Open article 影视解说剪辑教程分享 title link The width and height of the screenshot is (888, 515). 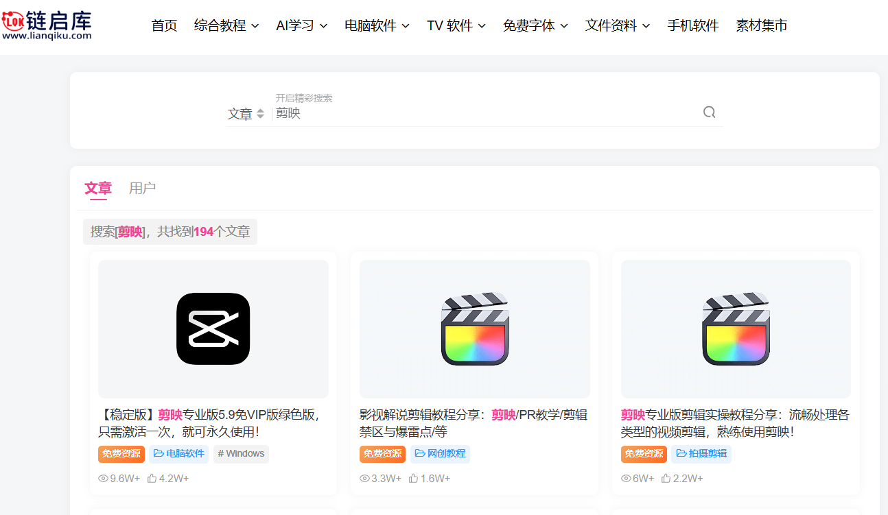474,423
